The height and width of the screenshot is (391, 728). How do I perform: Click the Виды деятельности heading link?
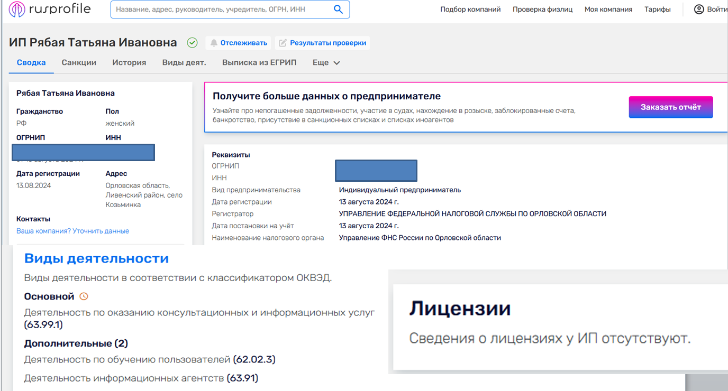pos(97,258)
